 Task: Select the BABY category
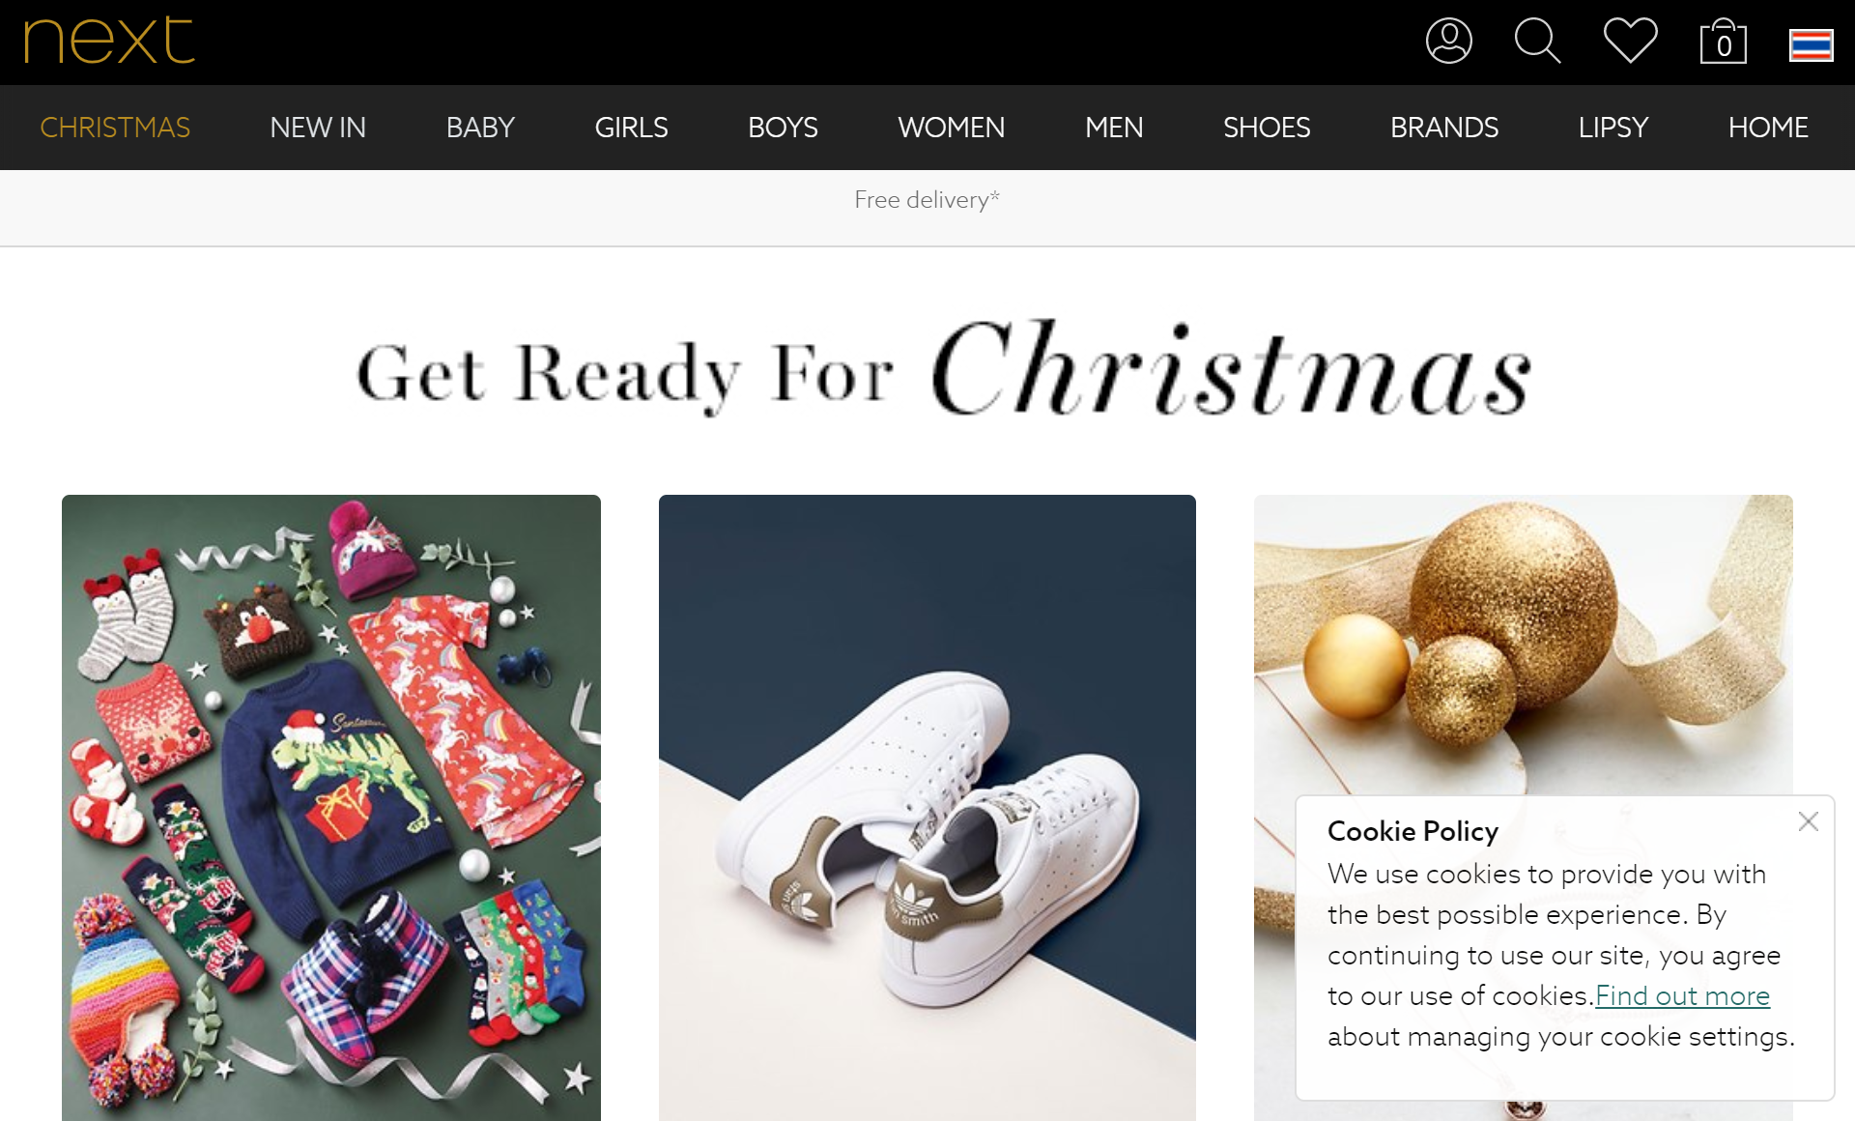(x=480, y=128)
